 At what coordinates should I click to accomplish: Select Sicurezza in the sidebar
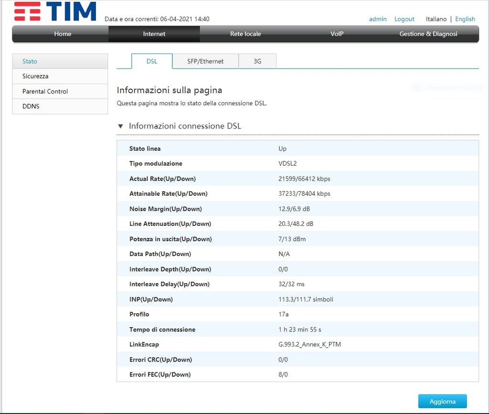click(60, 76)
